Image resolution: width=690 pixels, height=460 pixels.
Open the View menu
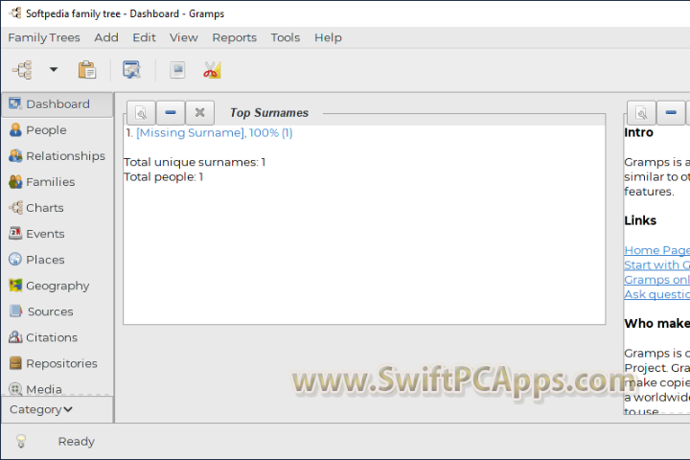(183, 38)
